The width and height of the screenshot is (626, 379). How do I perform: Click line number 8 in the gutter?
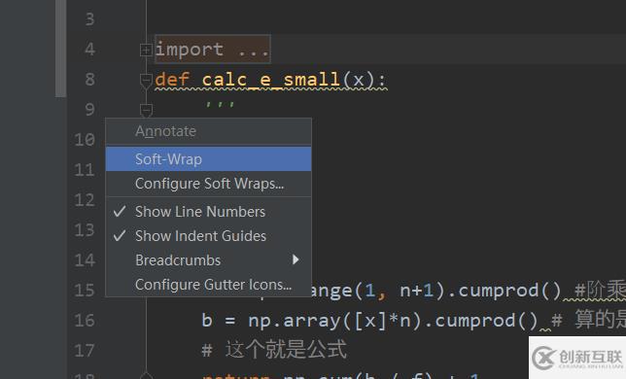89,79
